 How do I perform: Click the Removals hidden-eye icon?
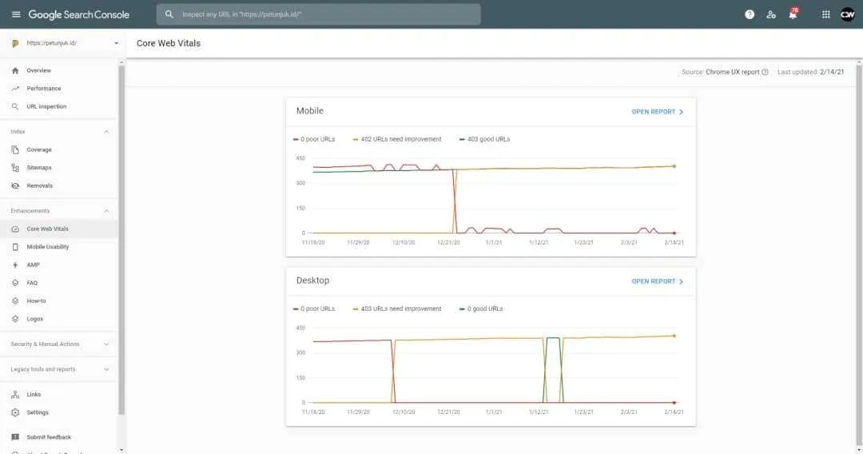tap(15, 186)
